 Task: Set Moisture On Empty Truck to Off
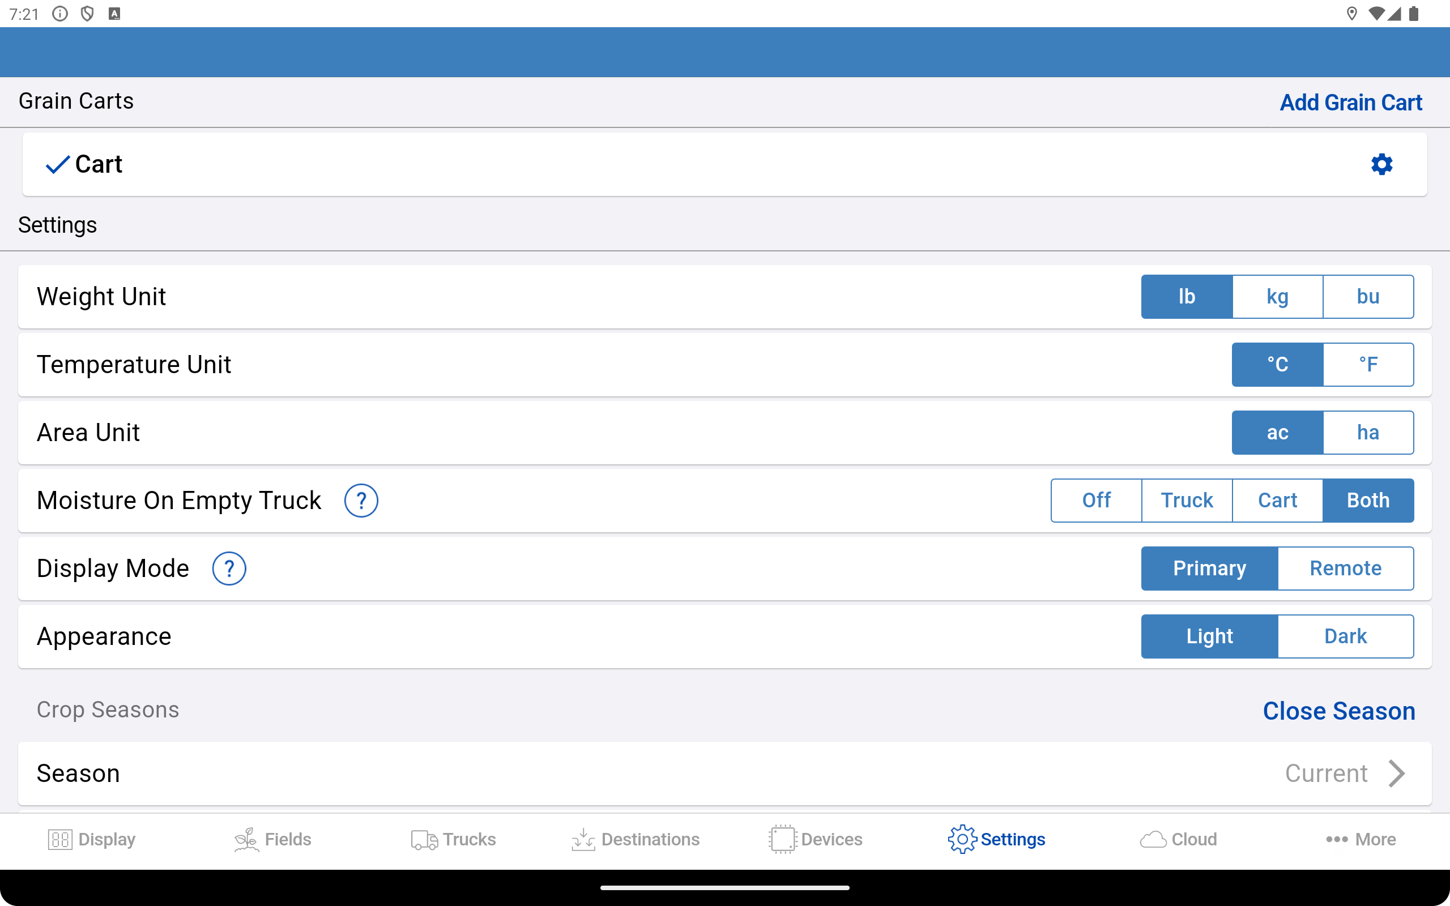(1096, 500)
